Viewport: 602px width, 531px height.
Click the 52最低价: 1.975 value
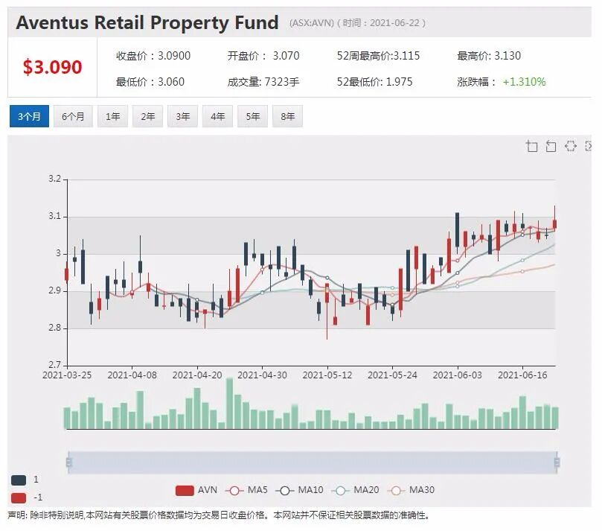point(375,82)
